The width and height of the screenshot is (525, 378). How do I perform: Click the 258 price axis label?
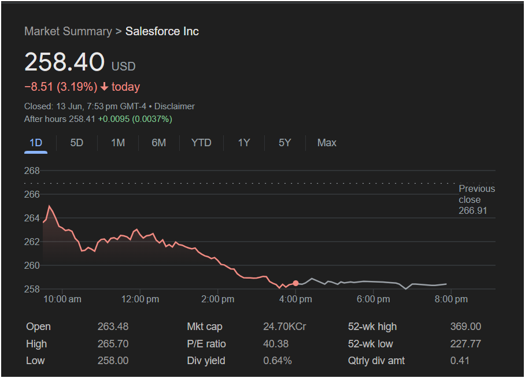pos(32,289)
